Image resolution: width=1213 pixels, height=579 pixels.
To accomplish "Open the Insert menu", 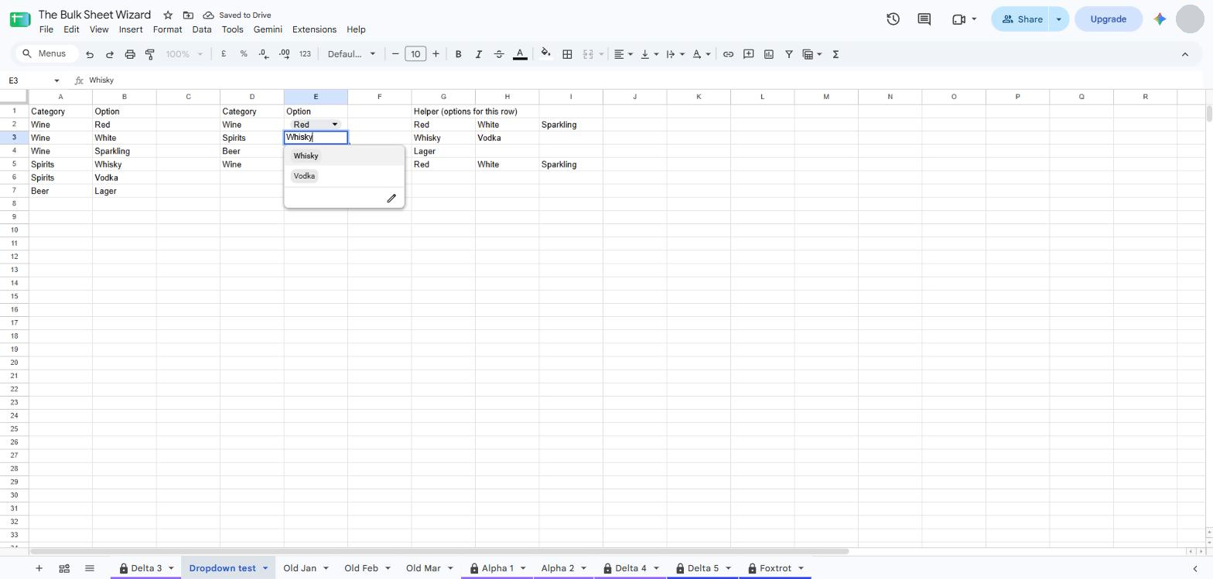I will click(131, 29).
